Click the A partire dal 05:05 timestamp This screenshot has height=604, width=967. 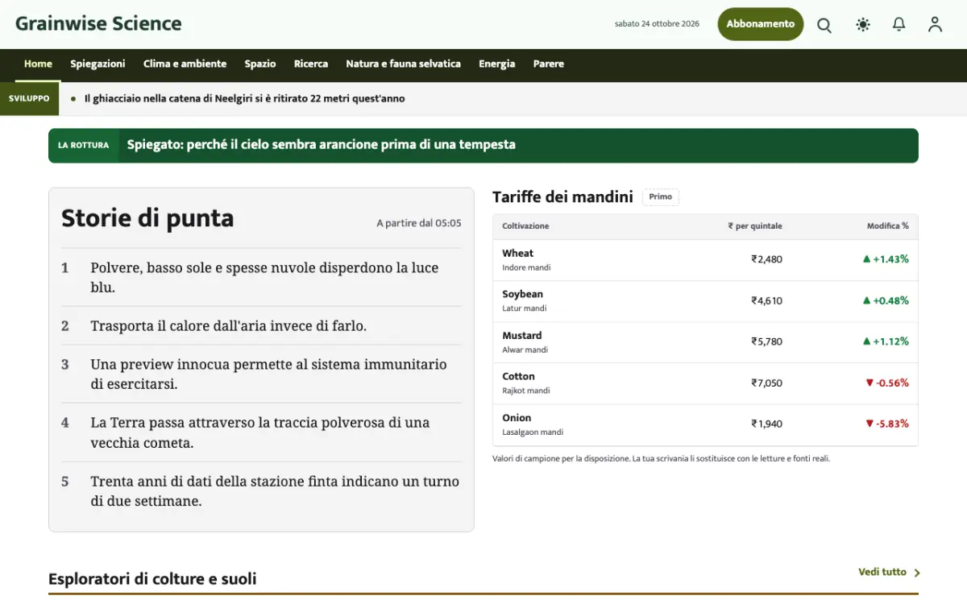pyautogui.click(x=419, y=223)
